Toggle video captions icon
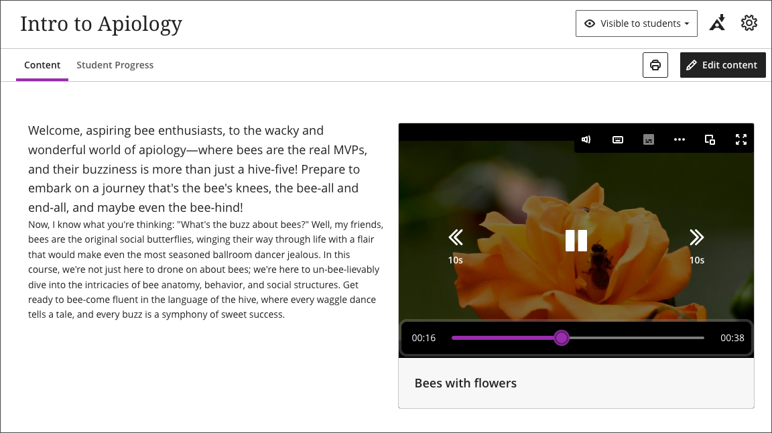Viewport: 772px width, 433px height. pos(649,139)
